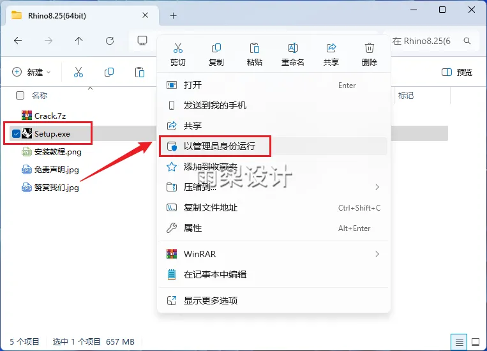Click the search magnifier icon
487x351 pixels.
[467, 41]
